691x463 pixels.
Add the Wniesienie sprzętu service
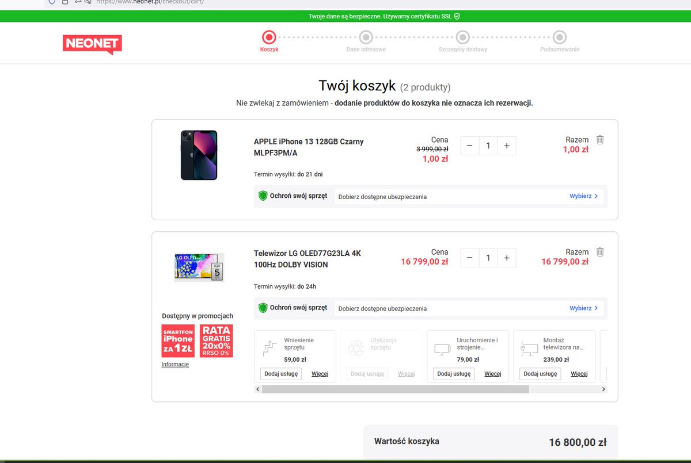point(281,374)
